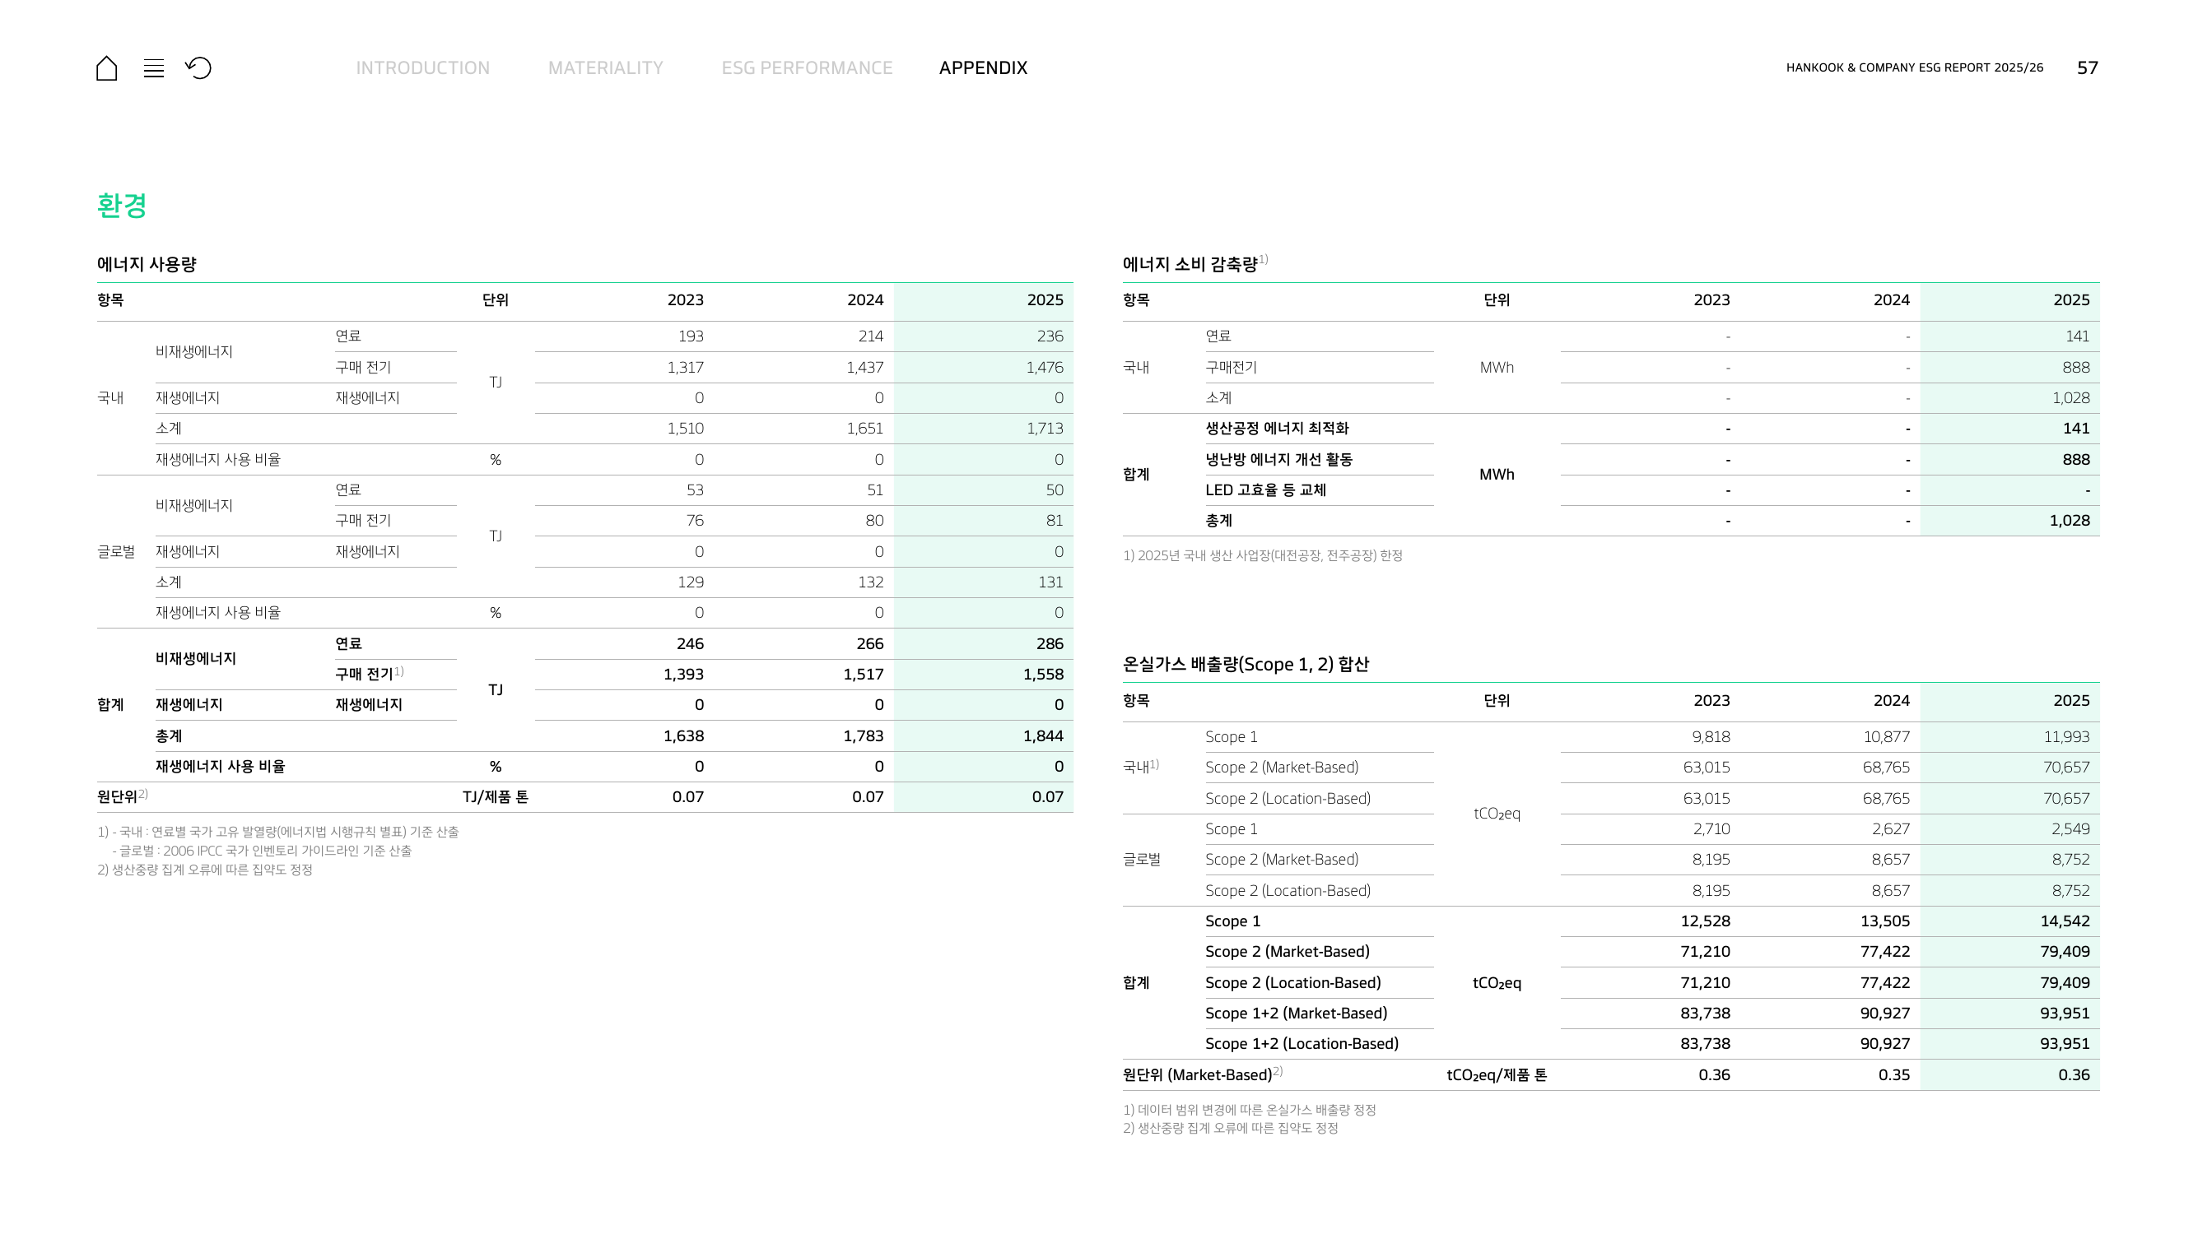Click domestic Scope 1 2025 value 11,993
Screen dimensions: 2198x1234
pos(2065,736)
